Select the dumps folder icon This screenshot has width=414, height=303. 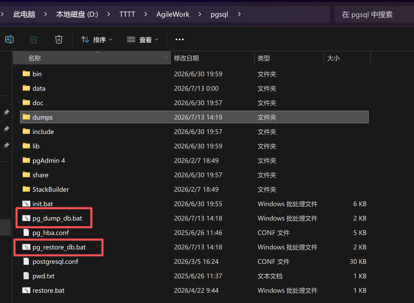click(26, 117)
